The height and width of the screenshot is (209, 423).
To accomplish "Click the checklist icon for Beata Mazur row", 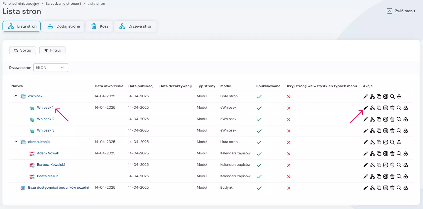I will click(386, 176).
